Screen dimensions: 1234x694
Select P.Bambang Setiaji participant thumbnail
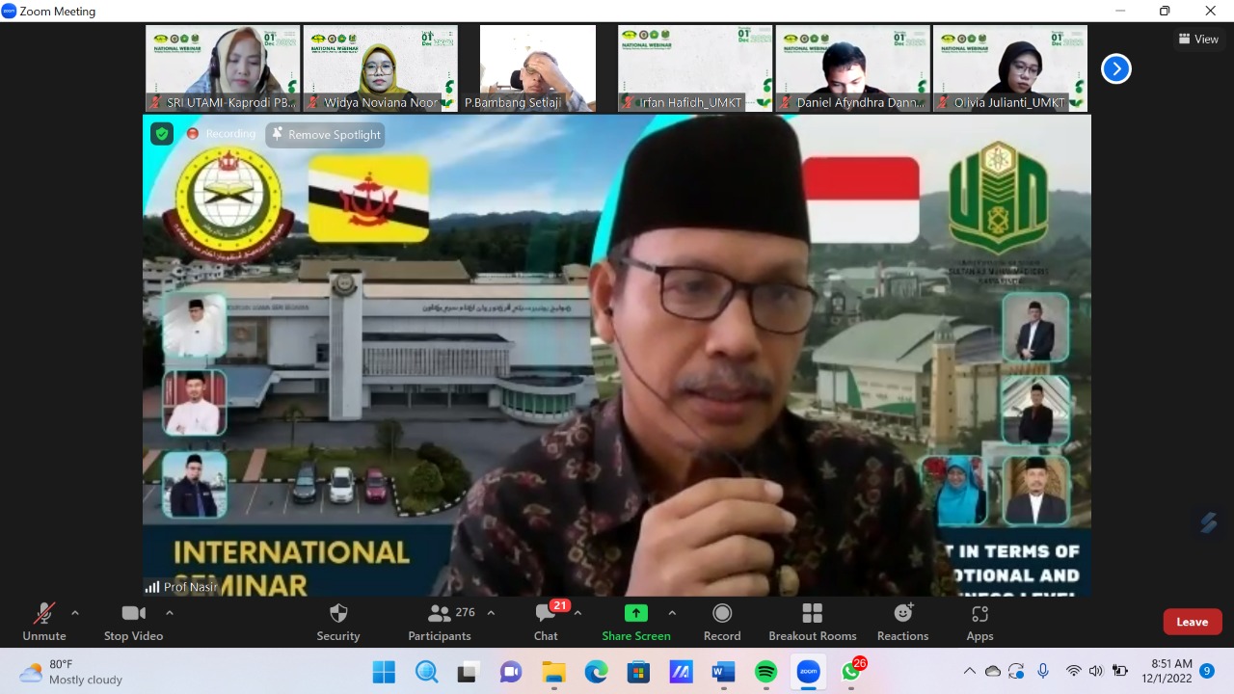(538, 68)
